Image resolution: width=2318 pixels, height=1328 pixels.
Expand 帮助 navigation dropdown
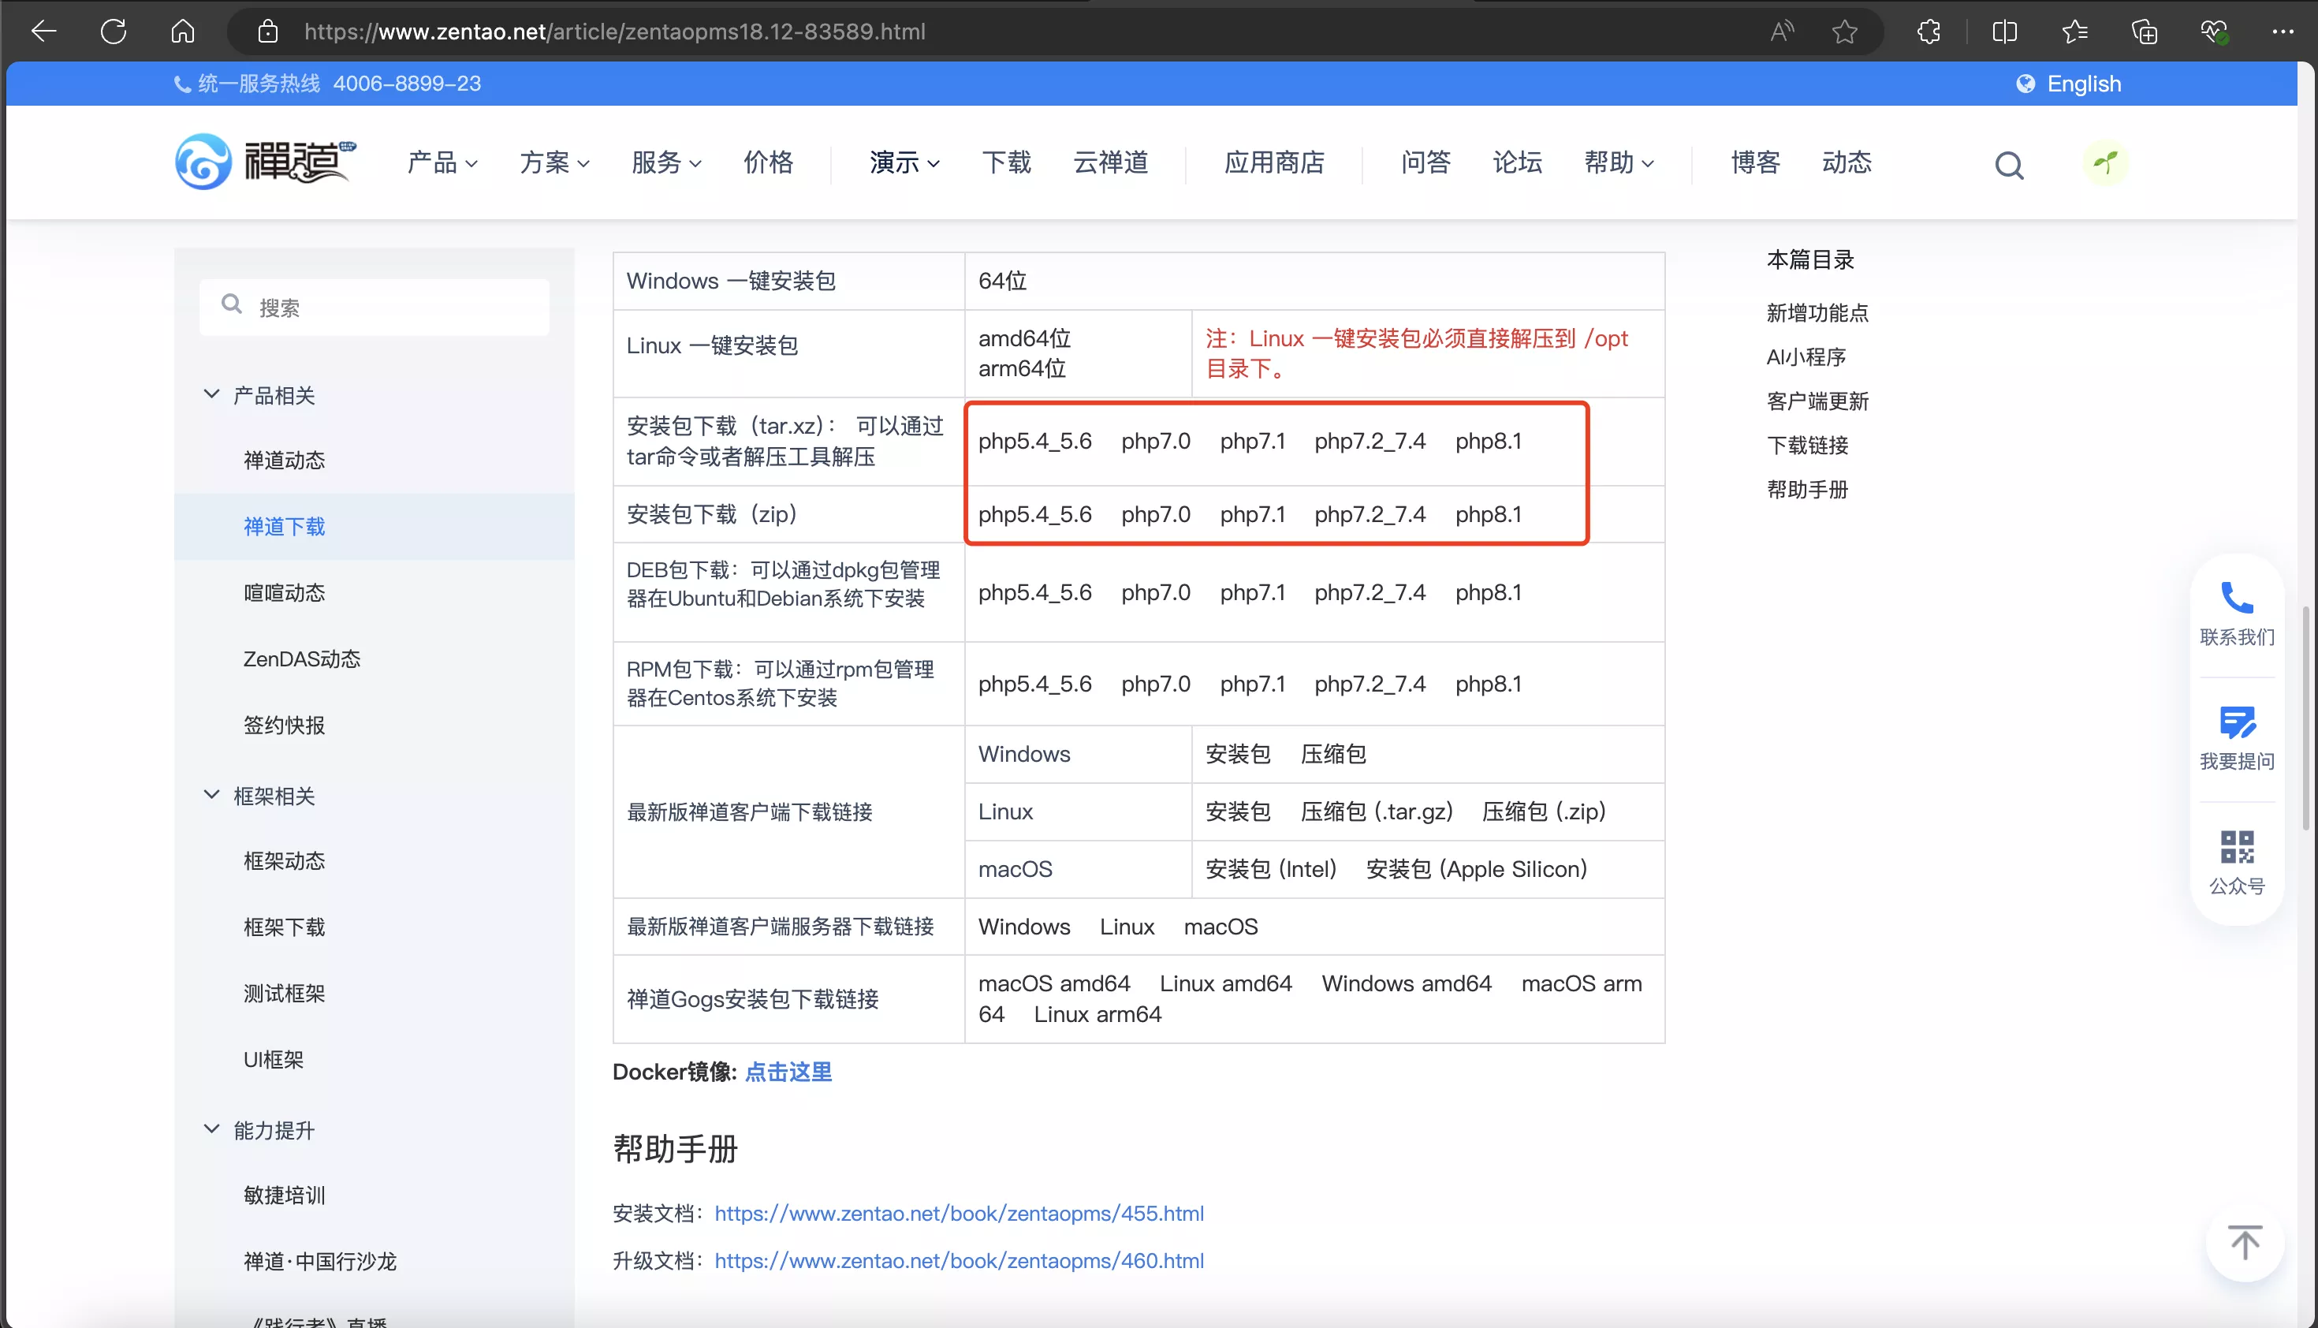pyautogui.click(x=1619, y=162)
